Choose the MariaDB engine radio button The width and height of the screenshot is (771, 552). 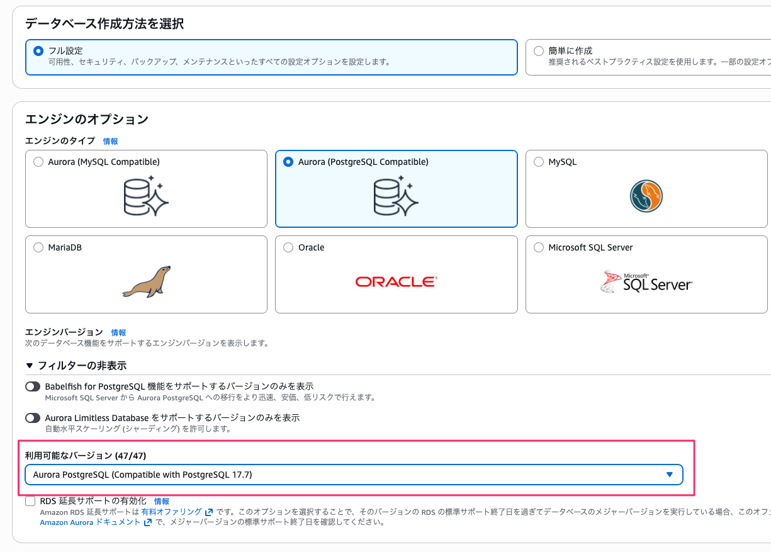38,247
